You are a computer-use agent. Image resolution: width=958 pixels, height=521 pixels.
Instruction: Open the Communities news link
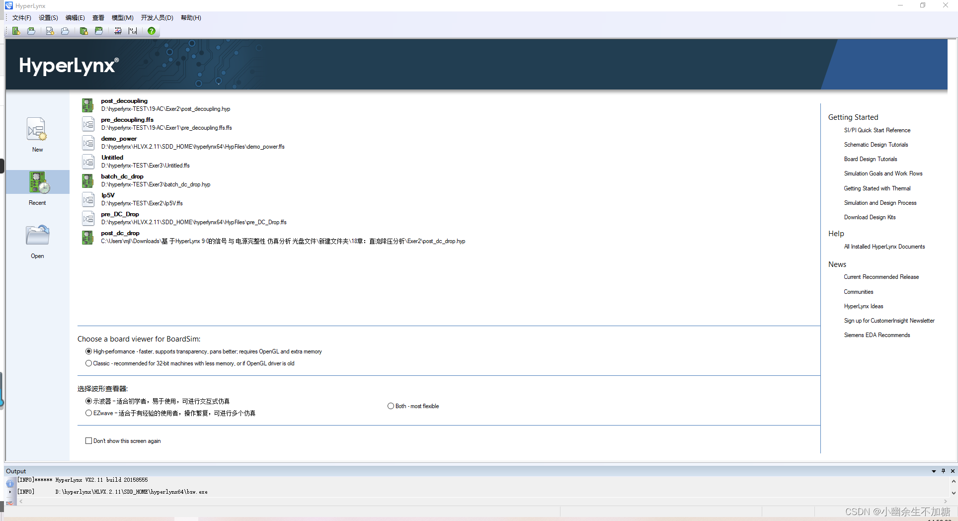(x=858, y=292)
